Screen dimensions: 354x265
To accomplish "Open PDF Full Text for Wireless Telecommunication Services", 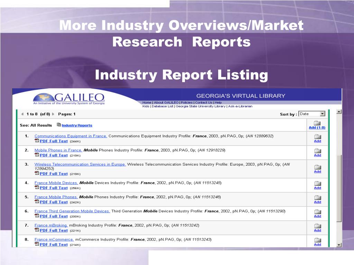I will pos(54,174).
